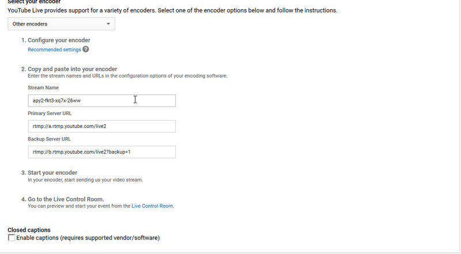The image size is (461, 254).
Task: Click the "requires supported vendor/software" caption label
Action: (x=110, y=238)
